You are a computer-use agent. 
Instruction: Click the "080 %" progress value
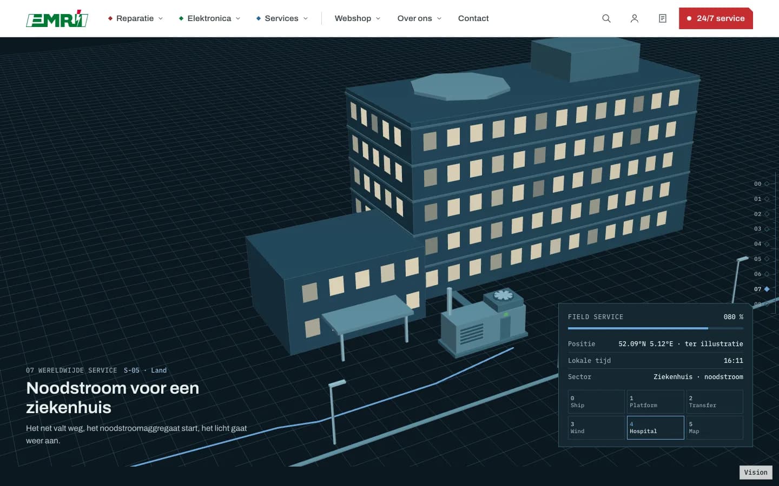click(734, 317)
